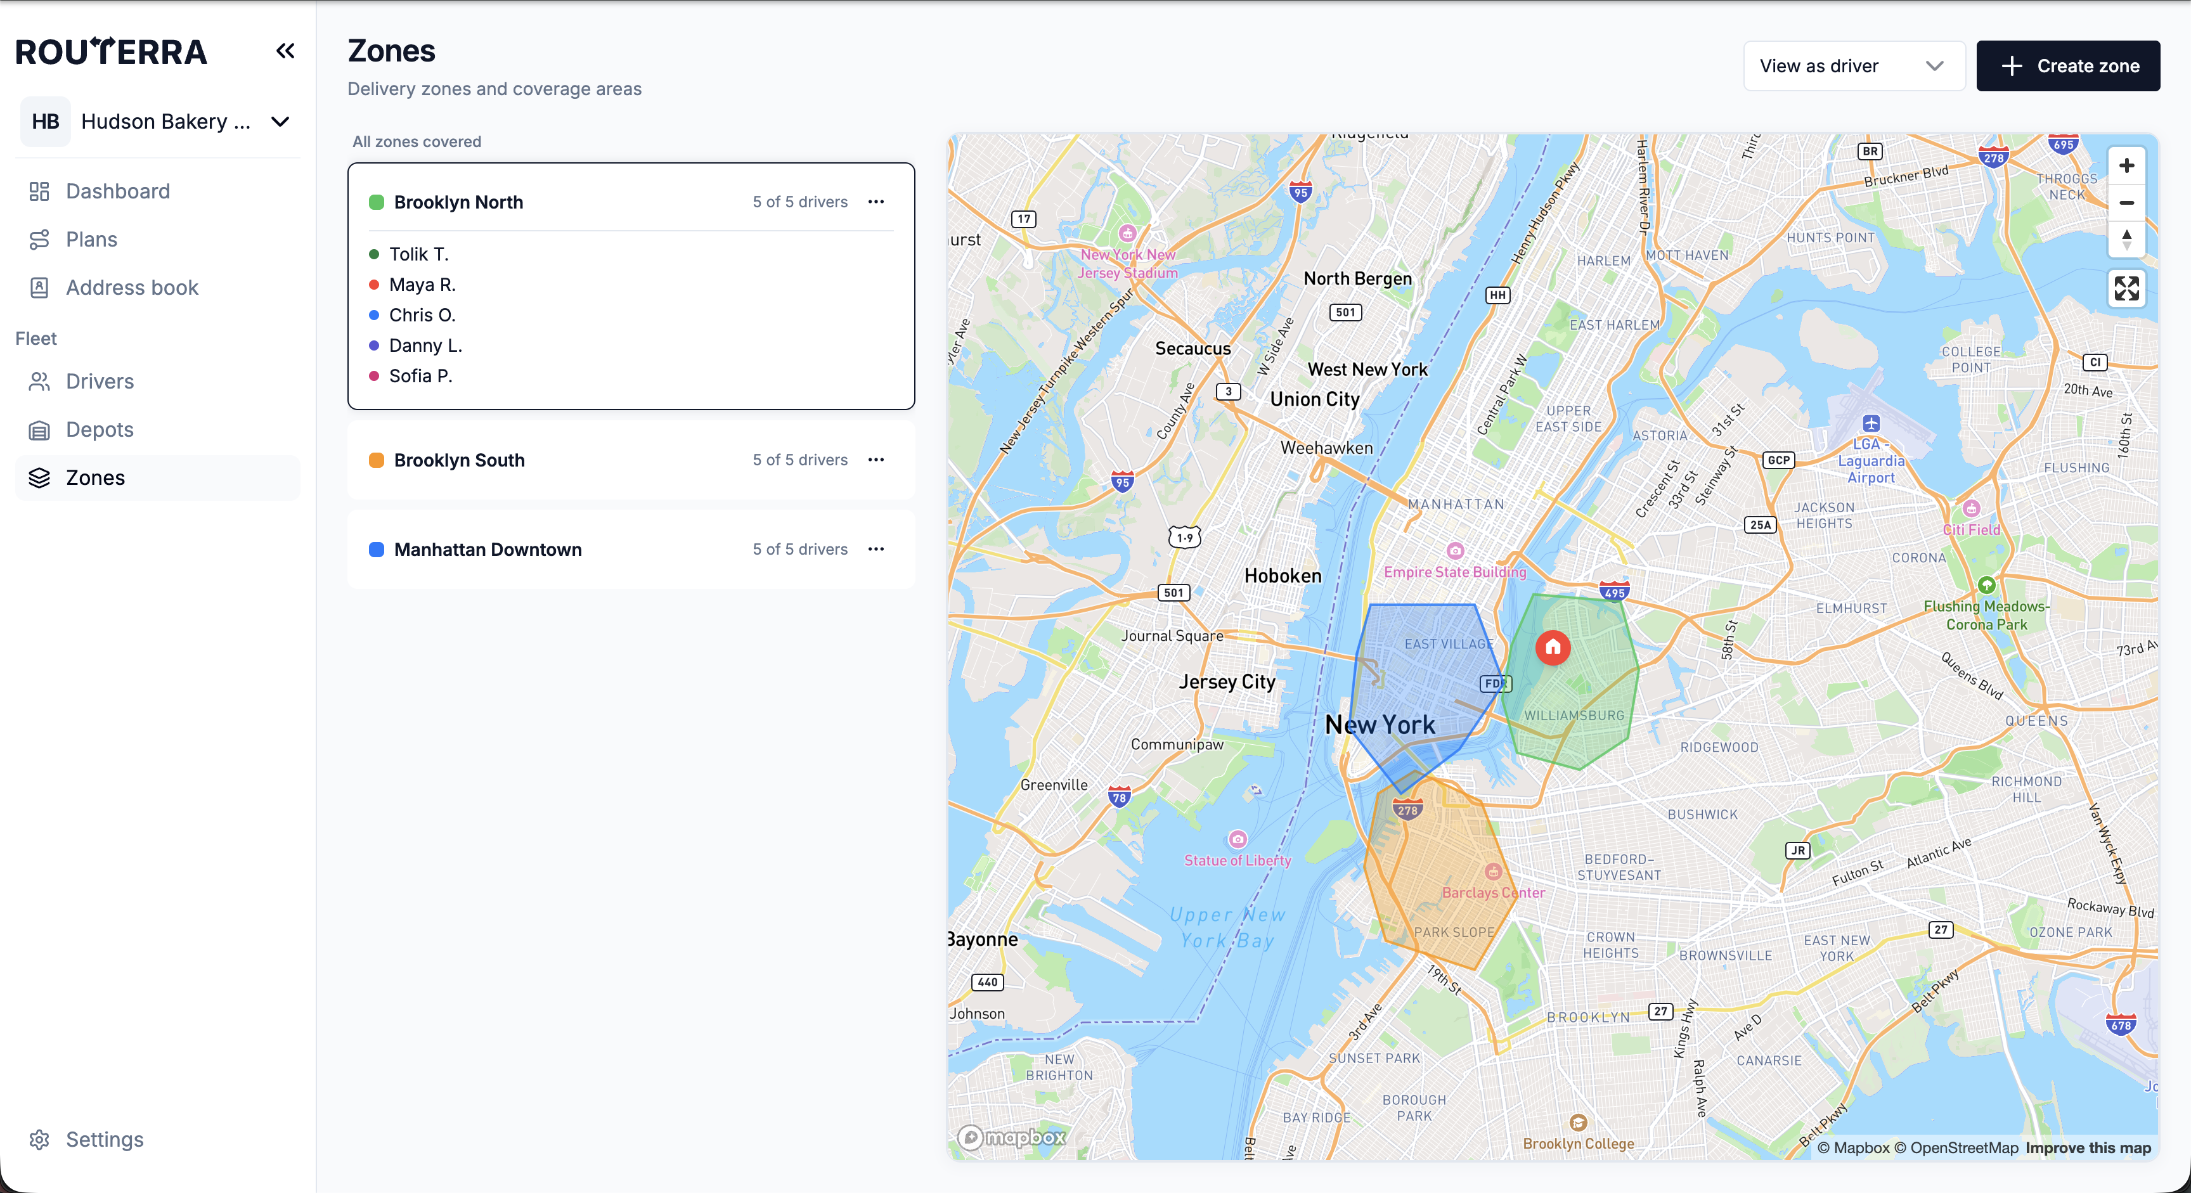The height and width of the screenshot is (1193, 2191).
Task: Open the Brooklyn South options menu (three dots)
Action: [x=876, y=460]
